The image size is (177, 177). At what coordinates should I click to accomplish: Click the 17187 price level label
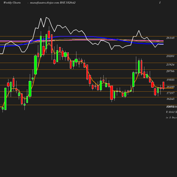(170, 93)
